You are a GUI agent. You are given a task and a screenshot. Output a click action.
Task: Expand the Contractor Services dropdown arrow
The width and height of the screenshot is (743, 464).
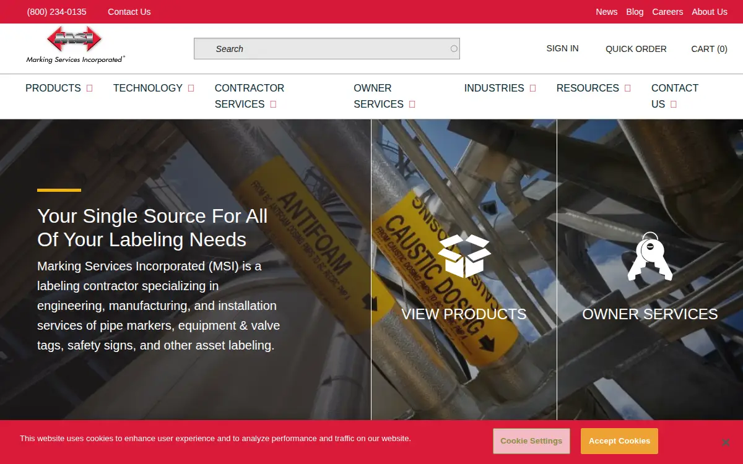[273, 105]
